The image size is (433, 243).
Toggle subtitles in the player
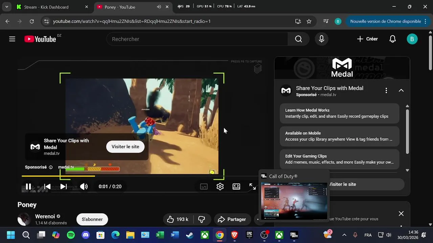tap(204, 187)
